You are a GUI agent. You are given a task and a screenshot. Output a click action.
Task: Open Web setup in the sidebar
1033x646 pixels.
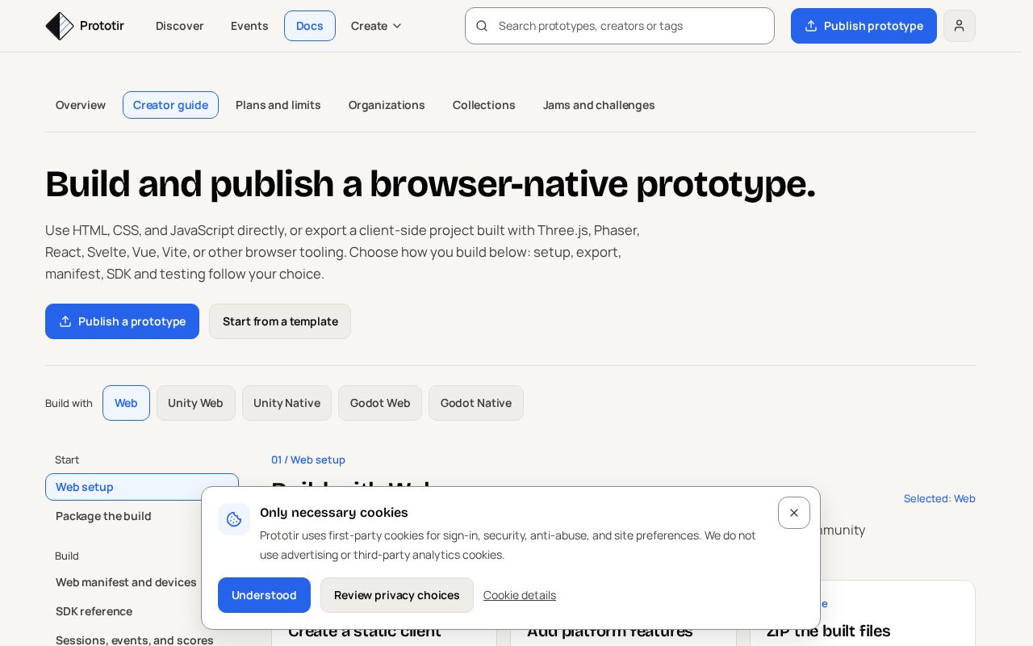pyautogui.click(x=142, y=487)
